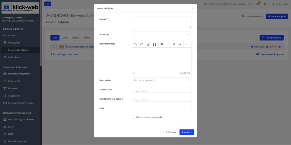
Task: Check the Wiederkehrende Aufgabe checkbox
Action: [133, 117]
